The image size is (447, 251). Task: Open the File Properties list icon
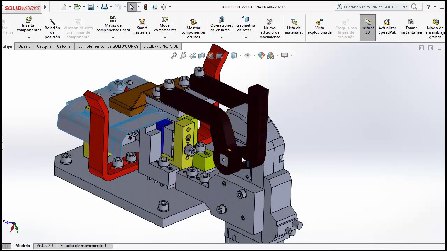click(155, 7)
